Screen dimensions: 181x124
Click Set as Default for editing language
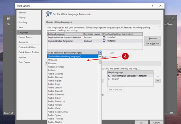click(x=153, y=44)
